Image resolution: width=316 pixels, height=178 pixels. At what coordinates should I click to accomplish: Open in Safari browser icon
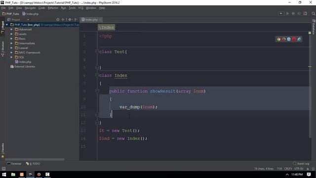[289, 40]
